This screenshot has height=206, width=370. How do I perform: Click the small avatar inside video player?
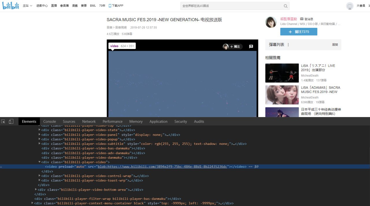[x=226, y=47]
